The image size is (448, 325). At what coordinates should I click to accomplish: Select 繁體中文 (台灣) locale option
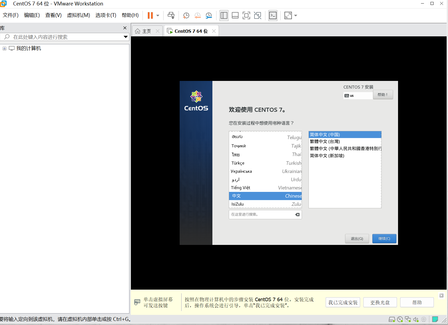click(x=325, y=142)
